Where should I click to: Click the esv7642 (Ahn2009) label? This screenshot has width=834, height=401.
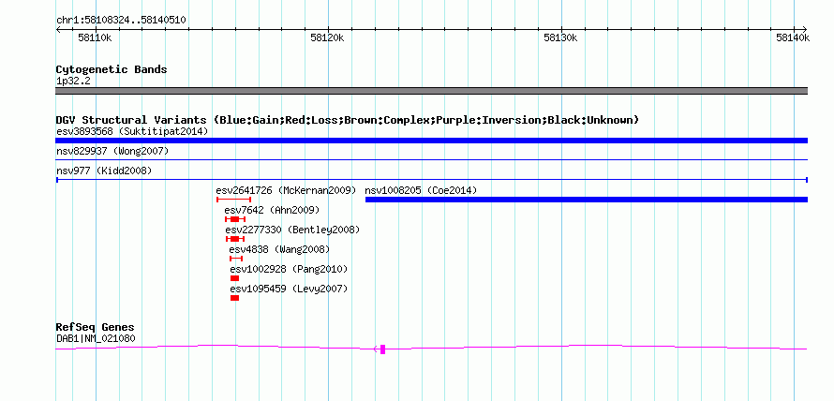pyautogui.click(x=272, y=210)
